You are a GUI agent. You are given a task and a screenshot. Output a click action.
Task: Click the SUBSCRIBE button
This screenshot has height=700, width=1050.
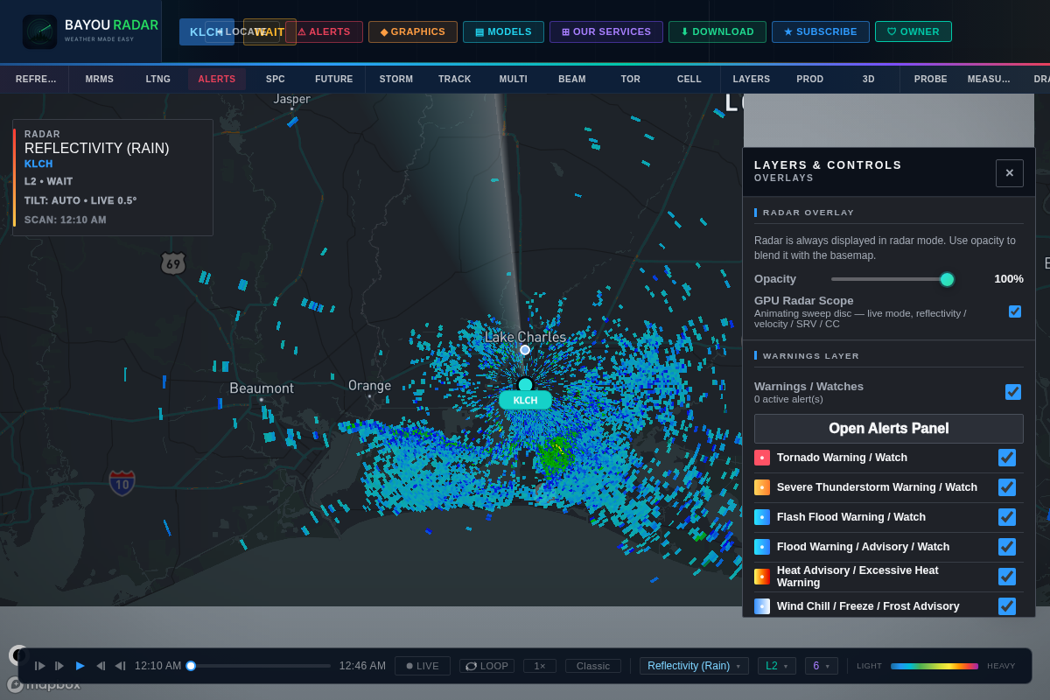pyautogui.click(x=821, y=31)
